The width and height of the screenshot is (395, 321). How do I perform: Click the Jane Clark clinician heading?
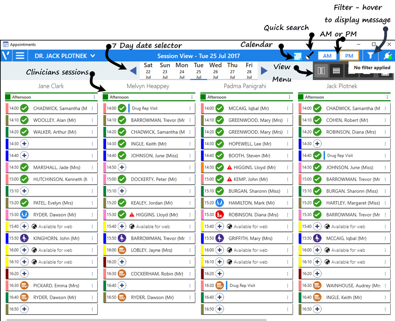[x=51, y=86]
